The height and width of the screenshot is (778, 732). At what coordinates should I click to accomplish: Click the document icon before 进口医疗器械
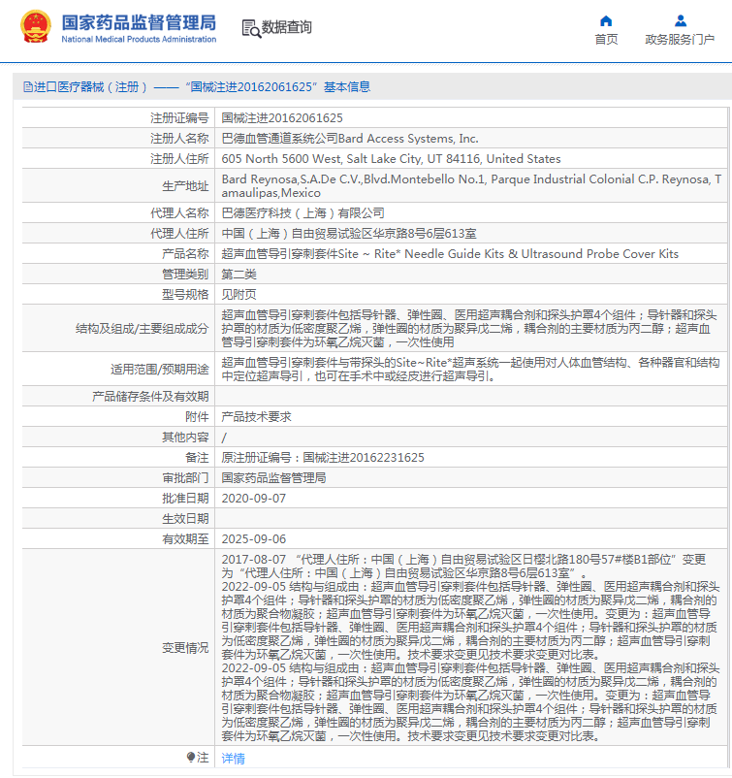(28, 87)
